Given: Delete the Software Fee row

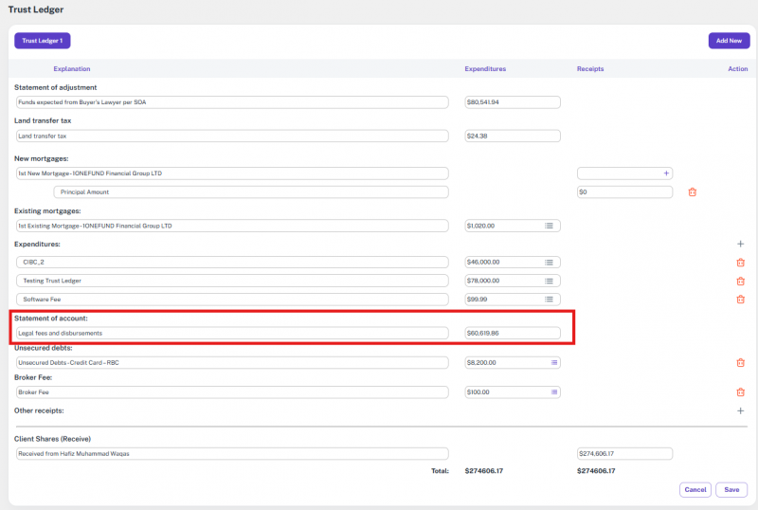Looking at the screenshot, I should click(x=740, y=300).
